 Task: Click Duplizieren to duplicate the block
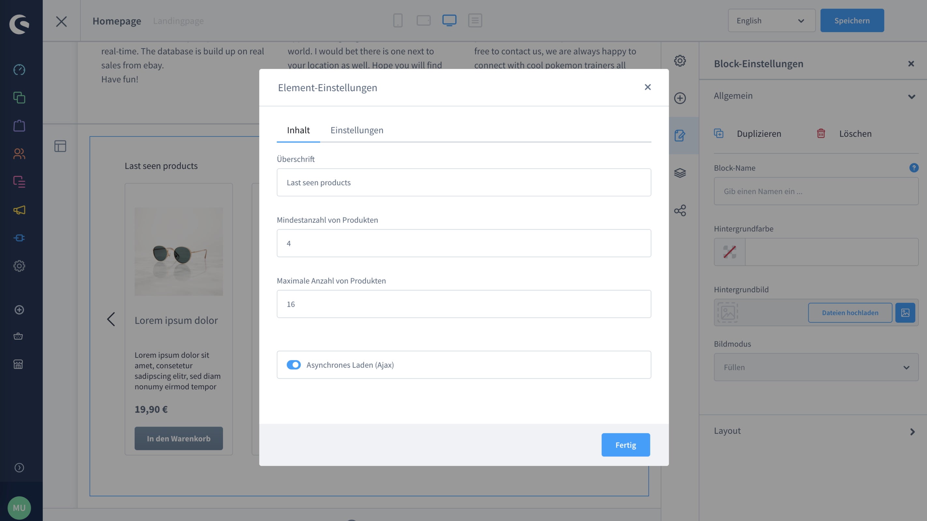click(x=748, y=134)
